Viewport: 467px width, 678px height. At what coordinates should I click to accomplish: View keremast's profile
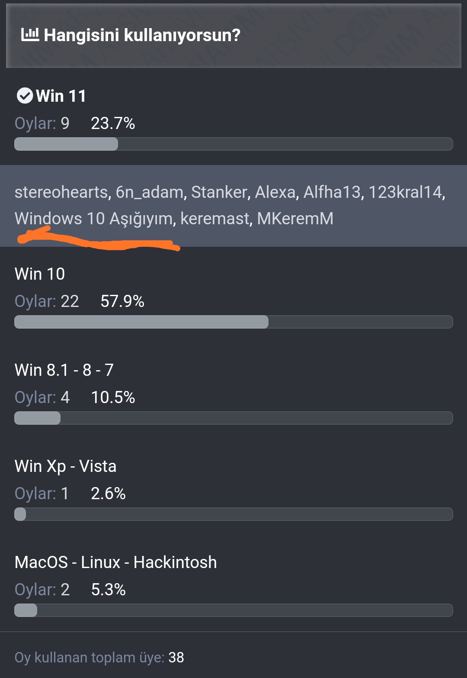click(215, 219)
